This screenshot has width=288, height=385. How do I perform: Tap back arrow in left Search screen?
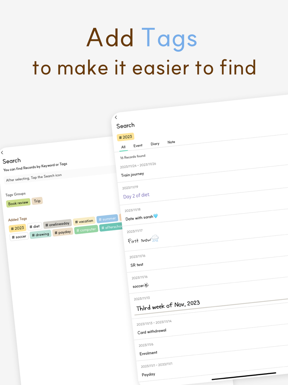(2, 152)
